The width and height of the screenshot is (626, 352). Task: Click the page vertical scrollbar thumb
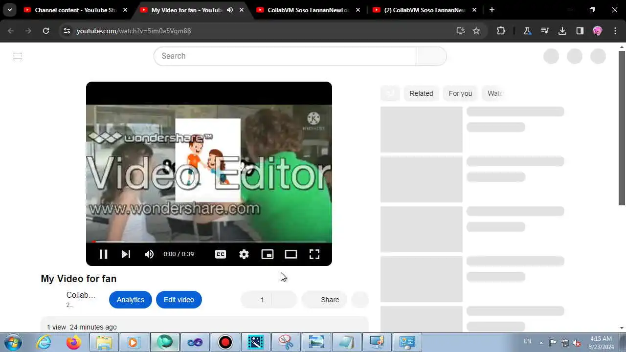coord(622,128)
